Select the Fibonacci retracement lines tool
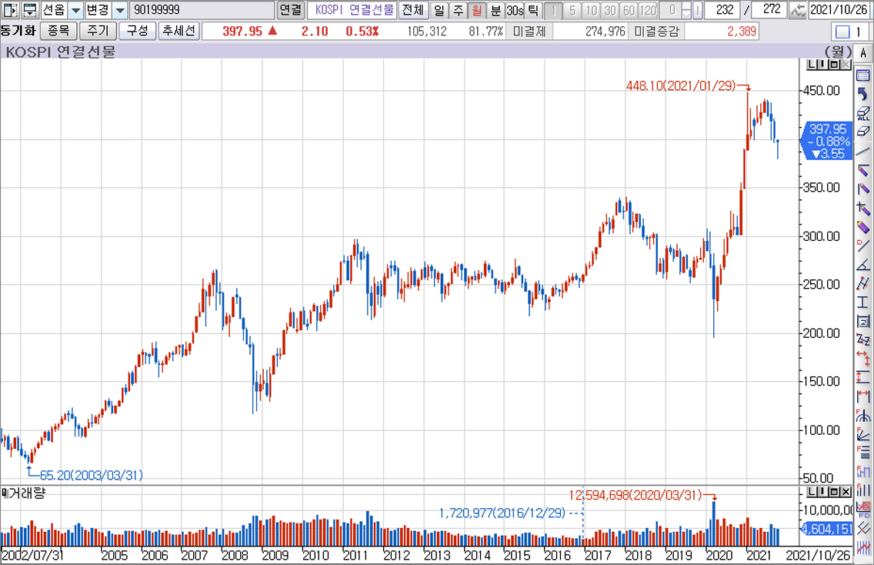 click(863, 453)
